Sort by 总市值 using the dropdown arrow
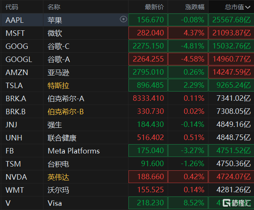Viewport: 254px width, 210px height. 248,7
